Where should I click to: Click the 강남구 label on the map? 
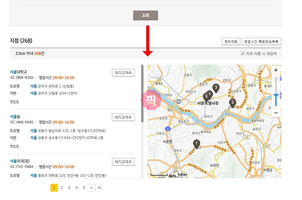[x=240, y=133]
